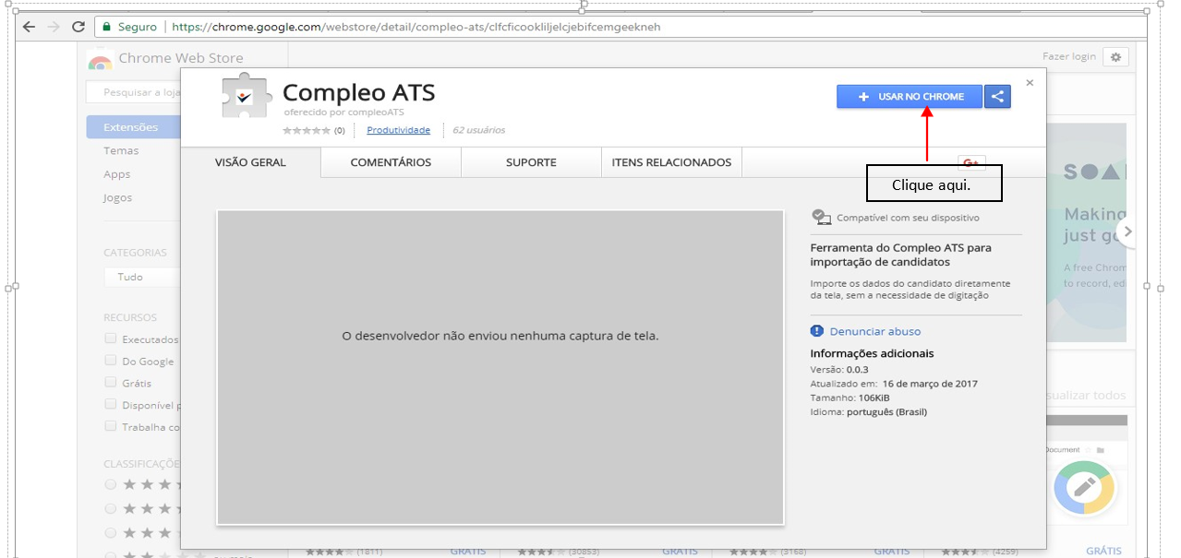This screenshot has height=558, width=1181.
Task: Click the GRÁTIS link beside the (4259) rating
Action: point(1103,551)
